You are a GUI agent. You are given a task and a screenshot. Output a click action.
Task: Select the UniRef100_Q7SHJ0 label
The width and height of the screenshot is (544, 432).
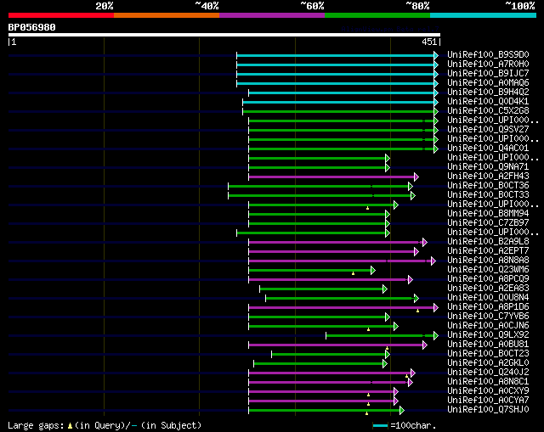[488, 409]
